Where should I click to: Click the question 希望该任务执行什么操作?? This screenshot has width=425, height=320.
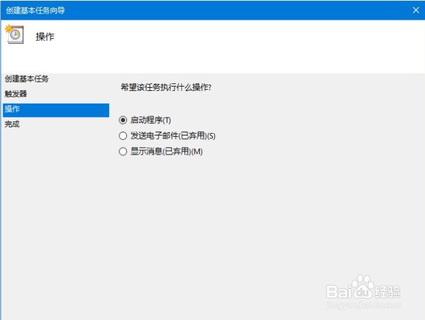pyautogui.click(x=166, y=87)
